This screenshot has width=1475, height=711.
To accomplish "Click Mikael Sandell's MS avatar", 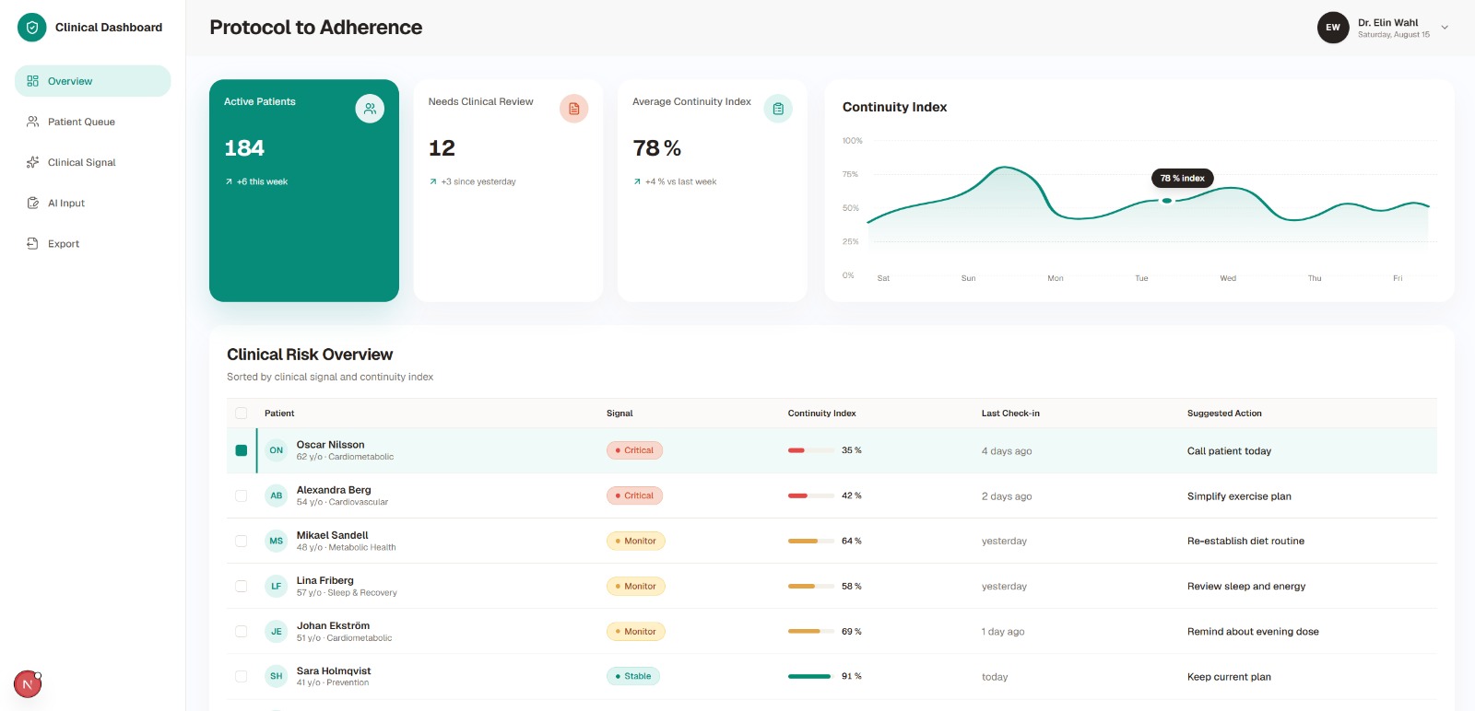I will click(277, 541).
